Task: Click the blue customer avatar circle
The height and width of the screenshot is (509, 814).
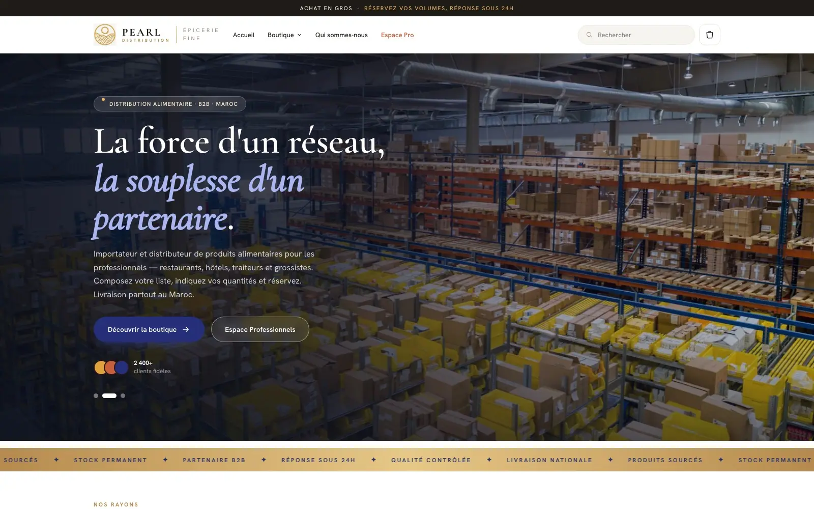Action: 122,367
